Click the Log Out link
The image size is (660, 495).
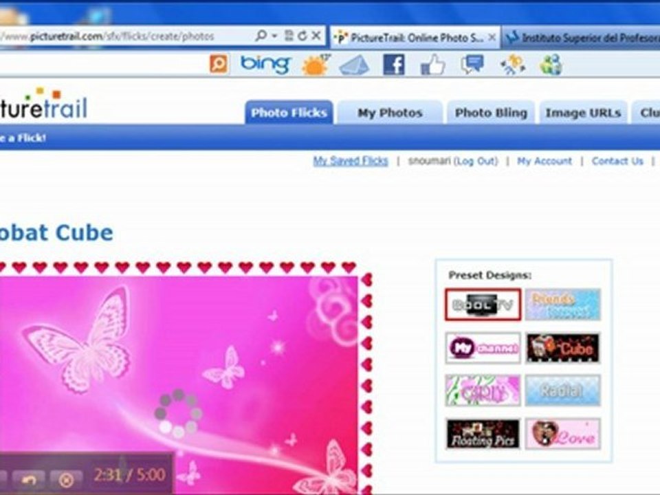point(475,161)
